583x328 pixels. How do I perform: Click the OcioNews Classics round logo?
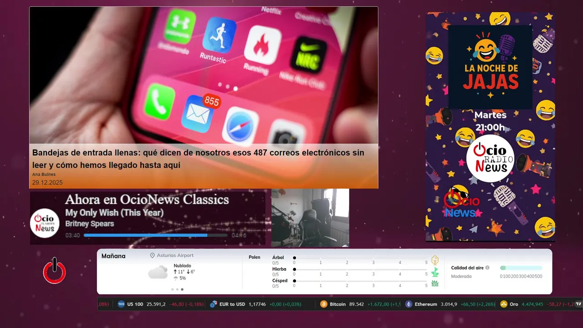tap(45, 223)
